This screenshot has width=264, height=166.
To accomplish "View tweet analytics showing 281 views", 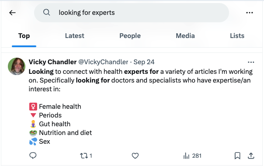I will point(192,156).
